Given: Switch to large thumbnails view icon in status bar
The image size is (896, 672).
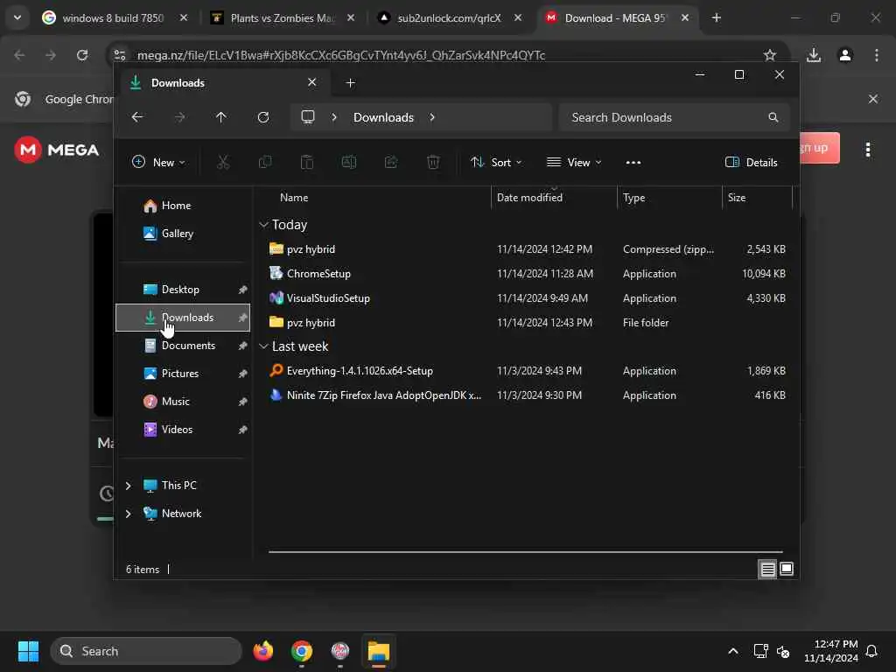Looking at the screenshot, I should click(787, 569).
